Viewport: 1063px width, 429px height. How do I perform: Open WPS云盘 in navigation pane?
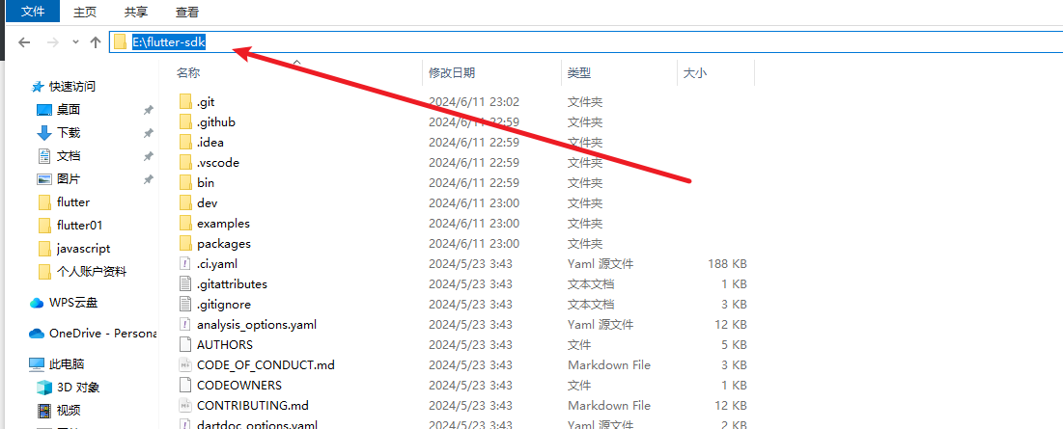73,303
